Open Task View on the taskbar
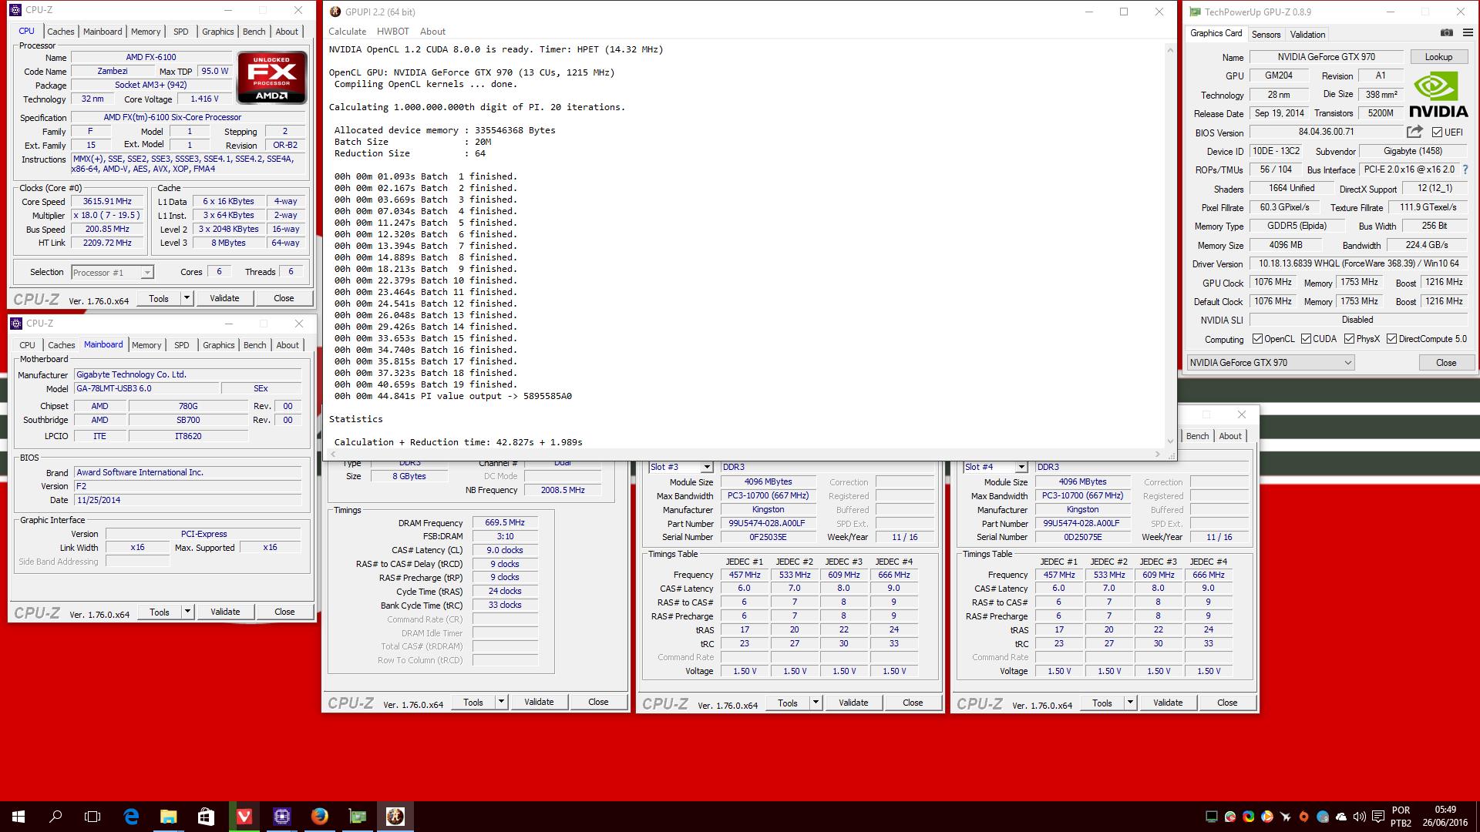 [92, 817]
